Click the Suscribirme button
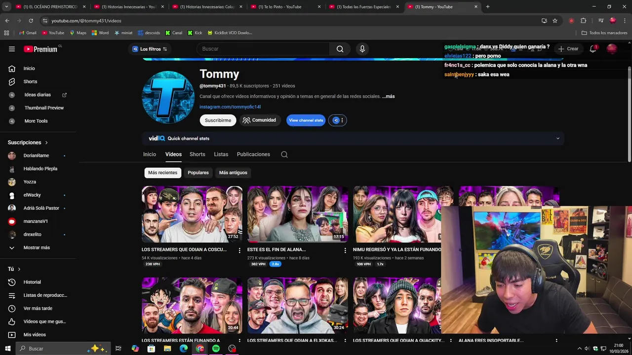 click(x=218, y=120)
